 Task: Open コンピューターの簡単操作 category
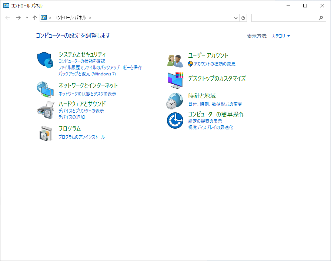pyautogui.click(x=216, y=114)
